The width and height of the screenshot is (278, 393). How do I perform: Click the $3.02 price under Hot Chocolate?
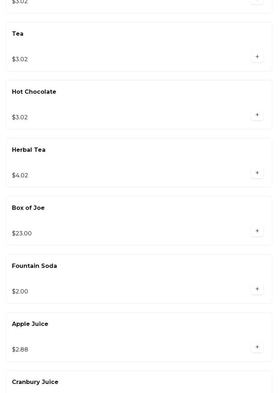coord(20,117)
